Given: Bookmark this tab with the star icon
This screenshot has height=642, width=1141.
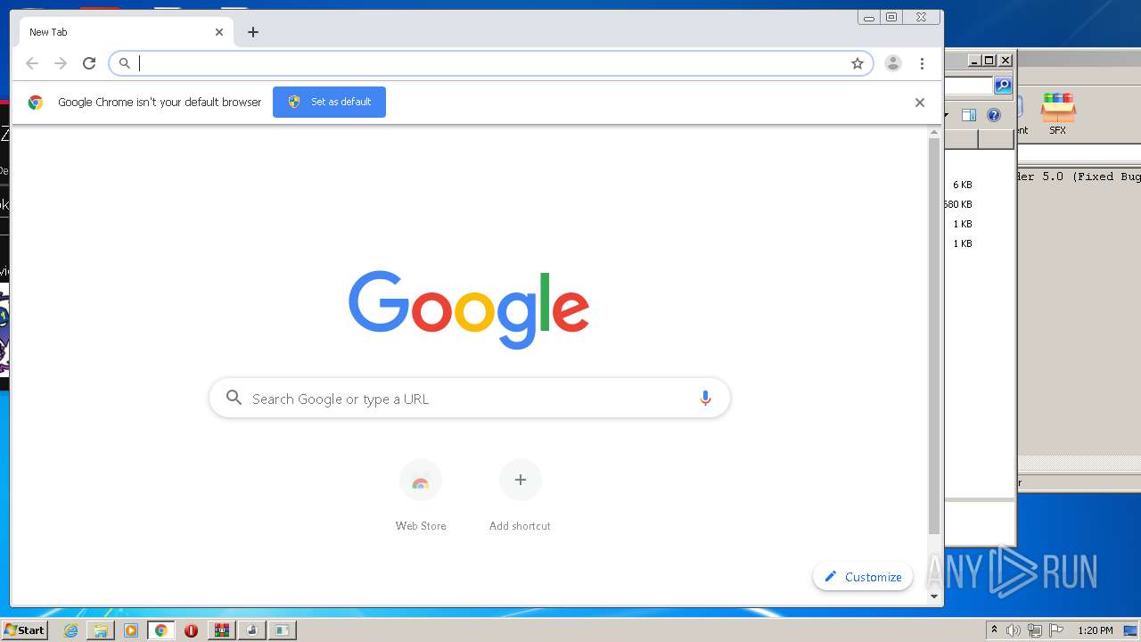Looking at the screenshot, I should coord(858,63).
